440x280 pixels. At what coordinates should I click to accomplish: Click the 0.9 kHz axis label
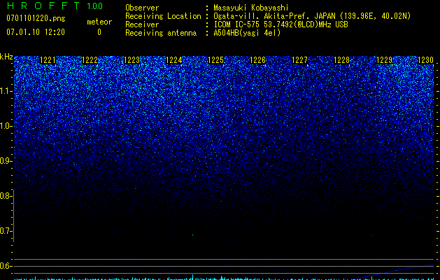(6, 161)
